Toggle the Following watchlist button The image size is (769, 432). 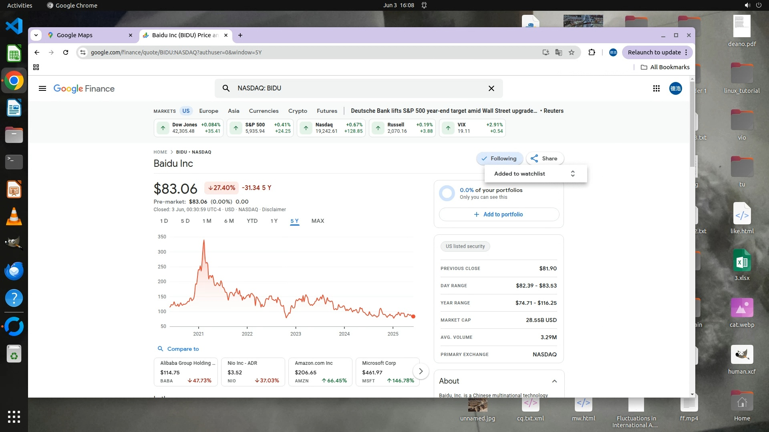pyautogui.click(x=499, y=158)
